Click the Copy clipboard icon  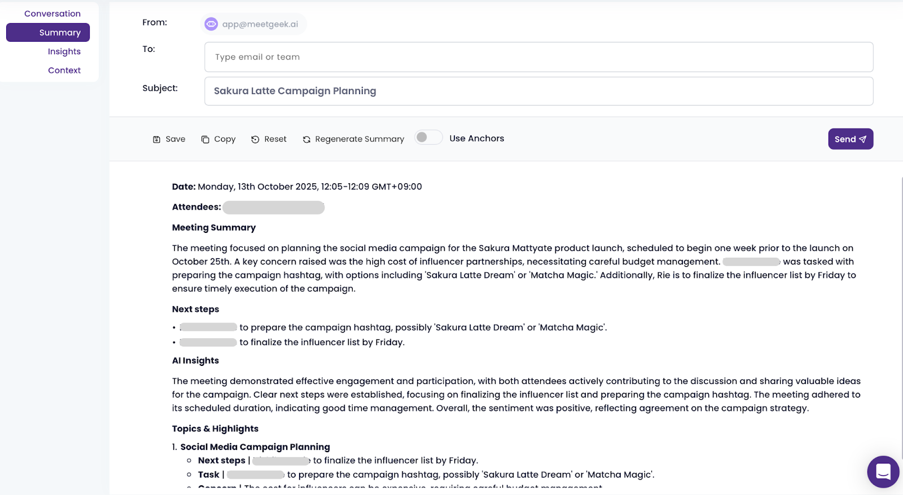pyautogui.click(x=205, y=139)
